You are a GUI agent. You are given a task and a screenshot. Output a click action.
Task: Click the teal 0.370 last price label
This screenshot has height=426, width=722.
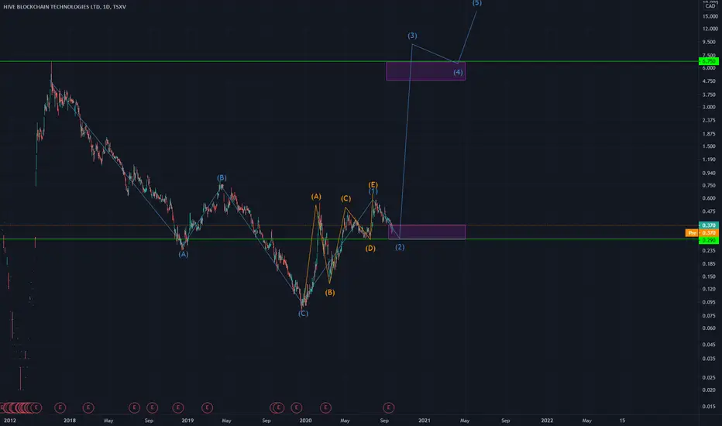709,225
